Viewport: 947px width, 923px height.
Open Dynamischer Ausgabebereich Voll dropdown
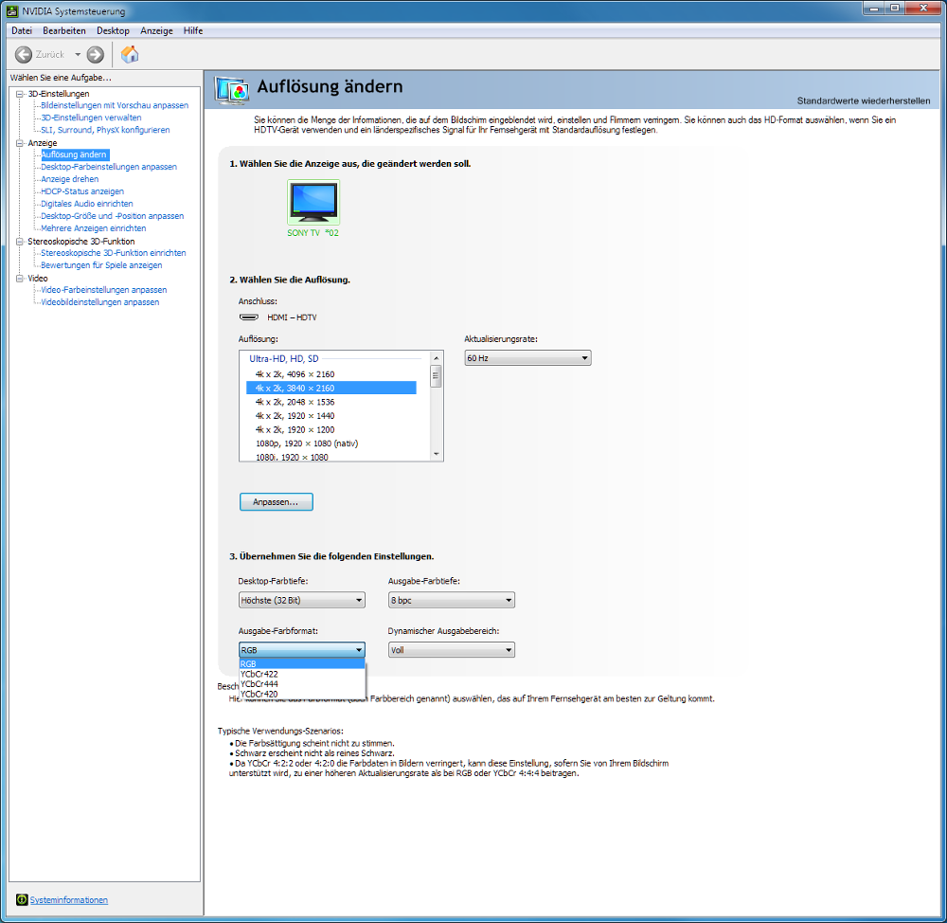452,650
